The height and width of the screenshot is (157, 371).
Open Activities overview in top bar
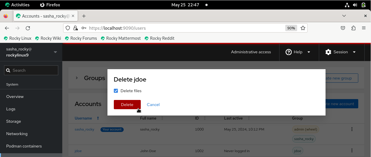point(17,5)
